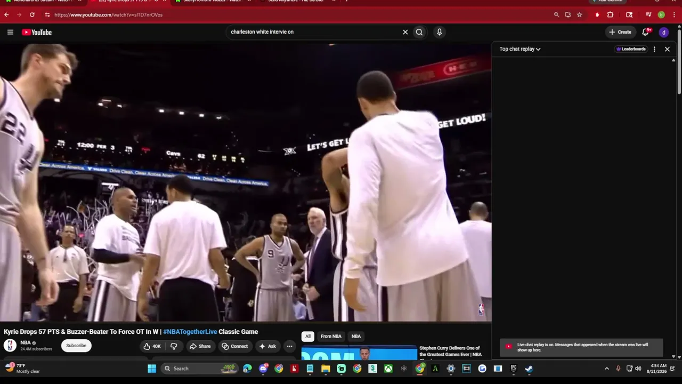Open the volume control in system tray
682x384 pixels.
[x=638, y=369]
